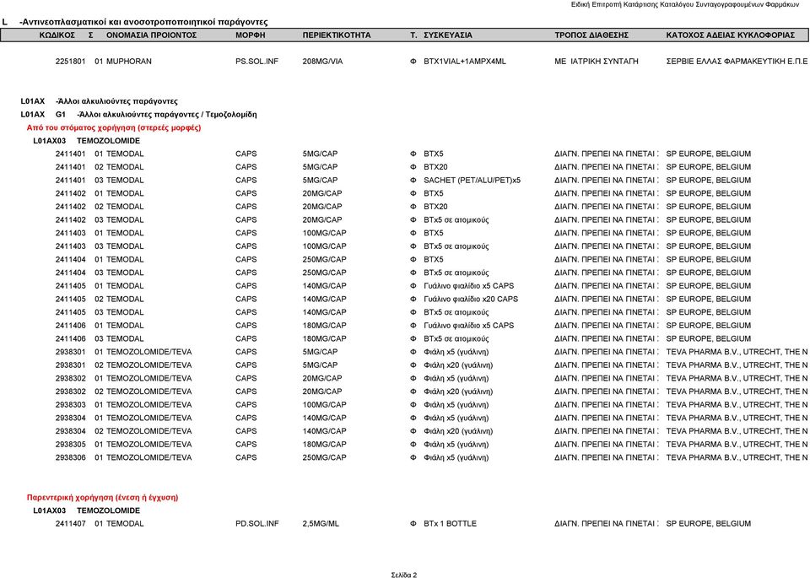Select the ΜΟΡΦΗ column header
Screen dimensions: 810x578
[250, 35]
